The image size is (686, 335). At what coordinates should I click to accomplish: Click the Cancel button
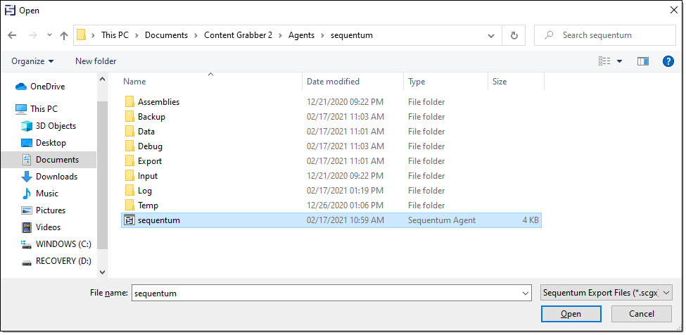(641, 314)
